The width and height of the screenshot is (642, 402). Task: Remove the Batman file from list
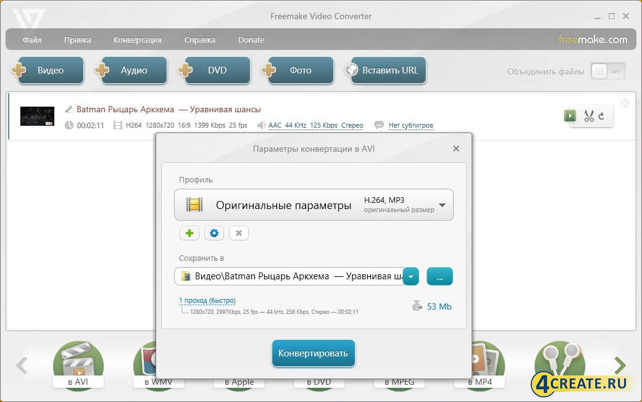(x=625, y=103)
